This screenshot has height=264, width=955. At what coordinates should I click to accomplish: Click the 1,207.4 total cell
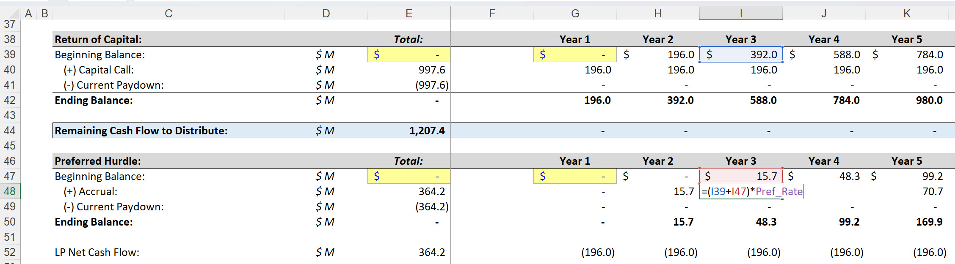point(427,131)
